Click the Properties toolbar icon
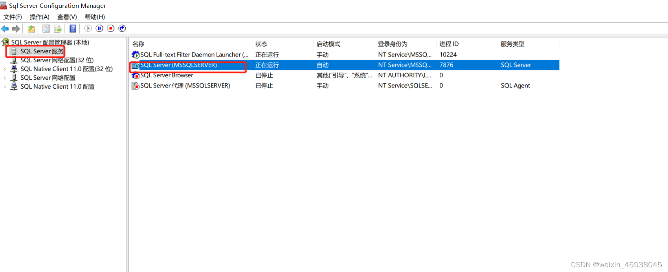668x272 pixels. coord(46,29)
